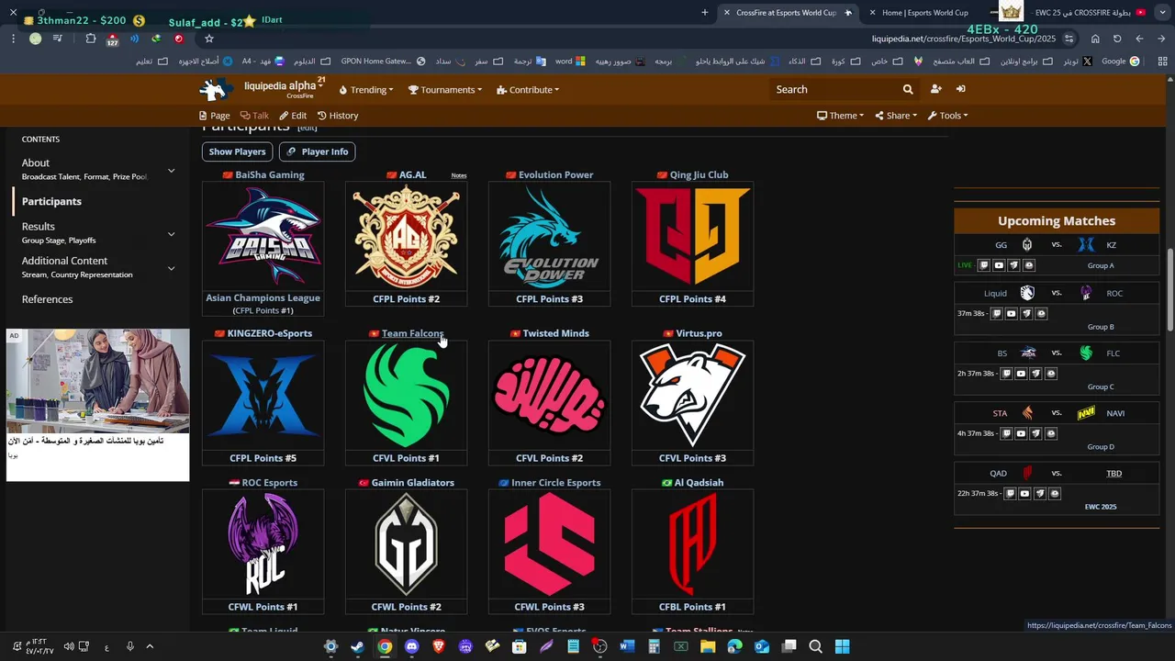Go to the browser home page

point(1095,39)
